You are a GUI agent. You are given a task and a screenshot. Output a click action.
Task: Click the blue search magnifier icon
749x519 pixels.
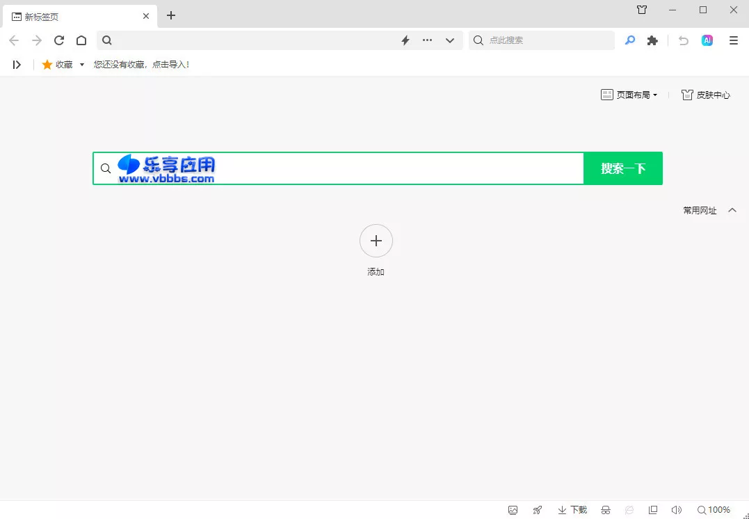pyautogui.click(x=630, y=40)
